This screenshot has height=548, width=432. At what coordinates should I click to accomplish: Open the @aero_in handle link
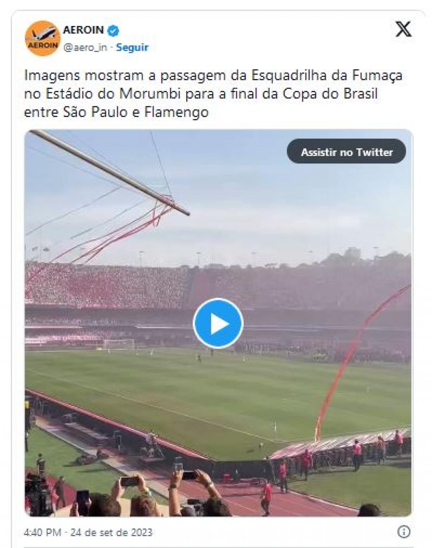click(85, 48)
